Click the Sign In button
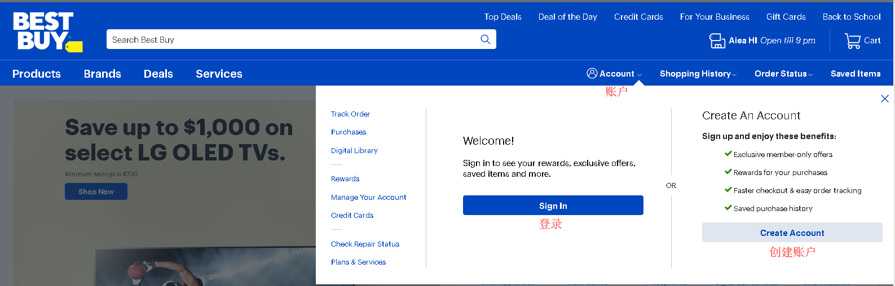 coord(553,205)
